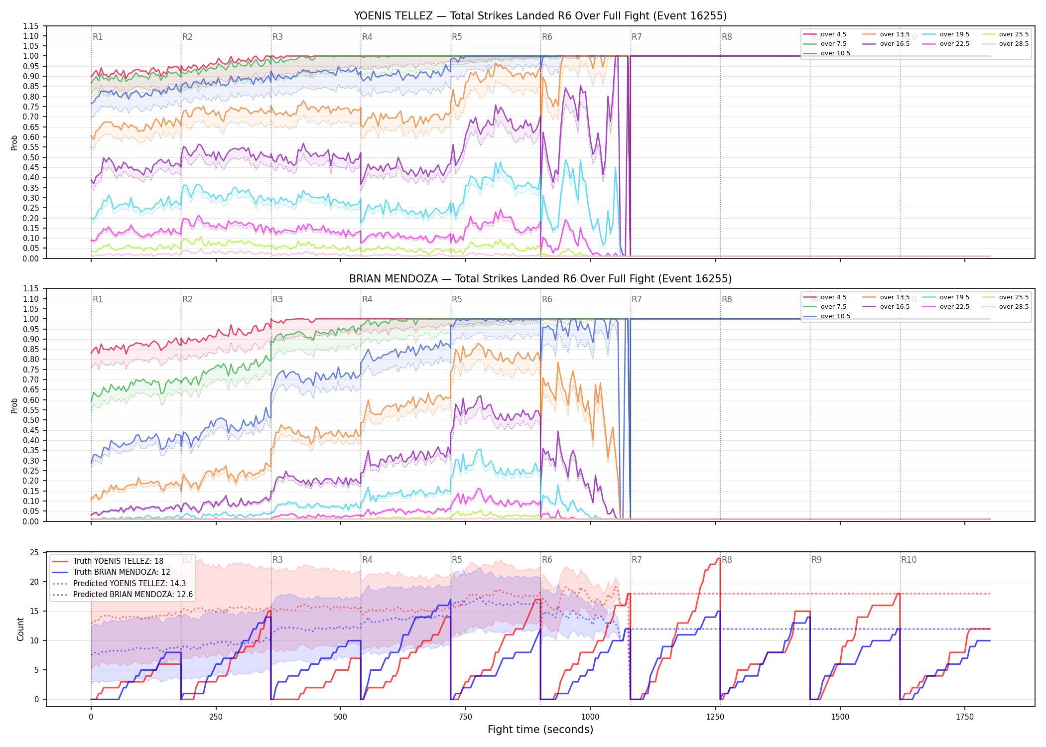The height and width of the screenshot is (747, 1046).
Task: Click the 'Count' y-axis label
Action: coord(20,629)
